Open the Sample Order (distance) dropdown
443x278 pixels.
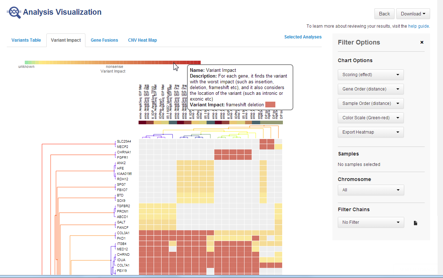click(370, 103)
